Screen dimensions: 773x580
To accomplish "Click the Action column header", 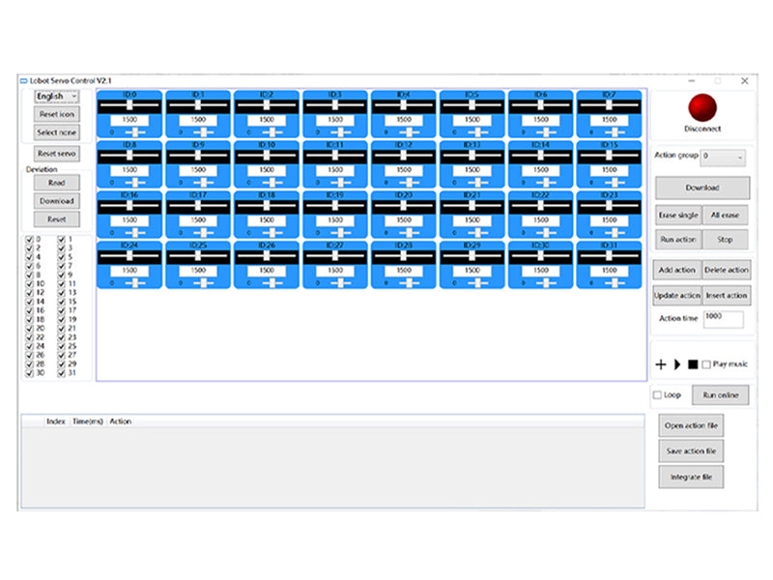I will click(x=120, y=421).
